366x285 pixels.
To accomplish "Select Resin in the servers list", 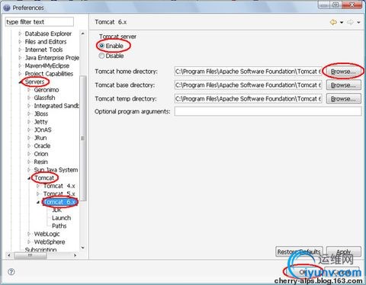I will point(40,162).
